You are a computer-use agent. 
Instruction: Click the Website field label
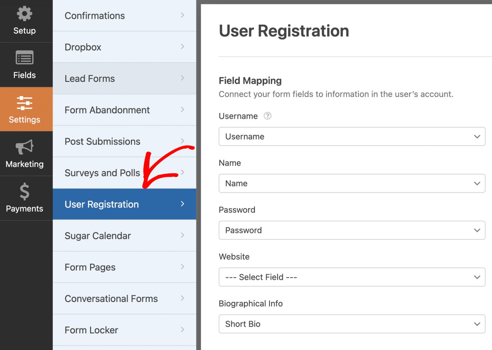pos(234,256)
